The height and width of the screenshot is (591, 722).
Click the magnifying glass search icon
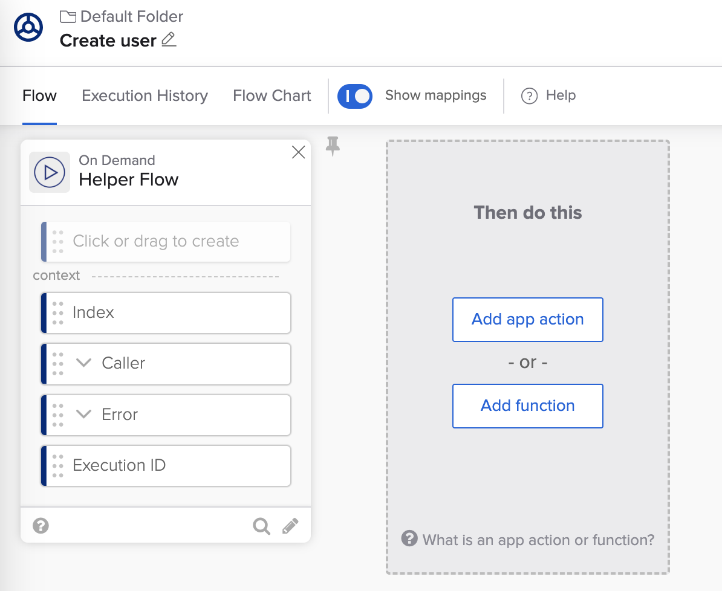tap(261, 526)
